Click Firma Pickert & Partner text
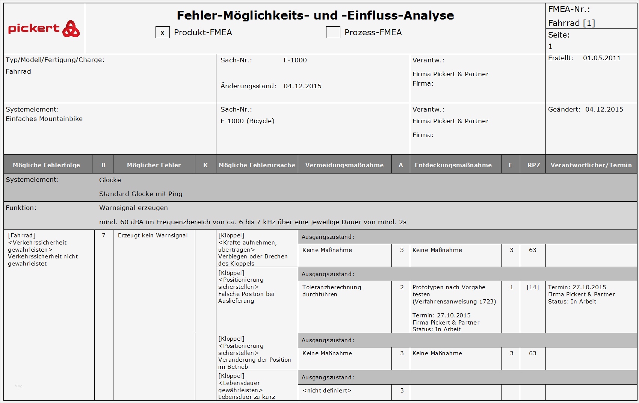This screenshot has width=639, height=403. (x=450, y=74)
